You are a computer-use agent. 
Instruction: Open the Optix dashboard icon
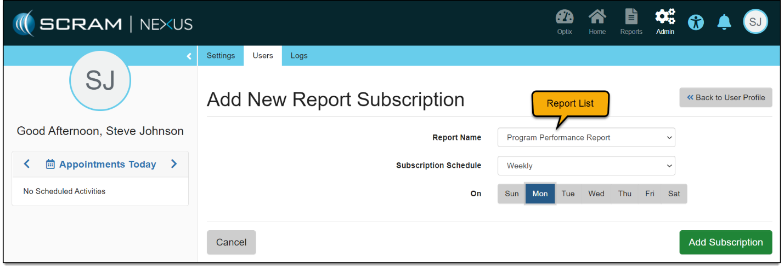pos(564,18)
